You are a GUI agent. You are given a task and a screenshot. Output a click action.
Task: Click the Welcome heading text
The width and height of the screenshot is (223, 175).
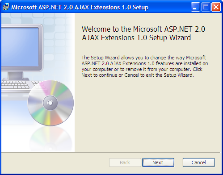143,33
